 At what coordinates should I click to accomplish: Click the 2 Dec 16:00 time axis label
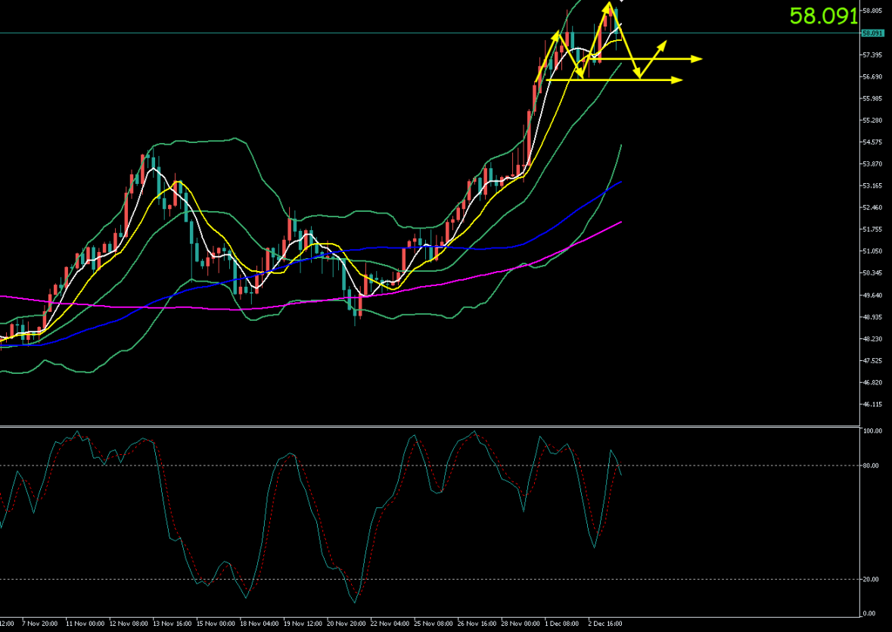click(x=604, y=624)
